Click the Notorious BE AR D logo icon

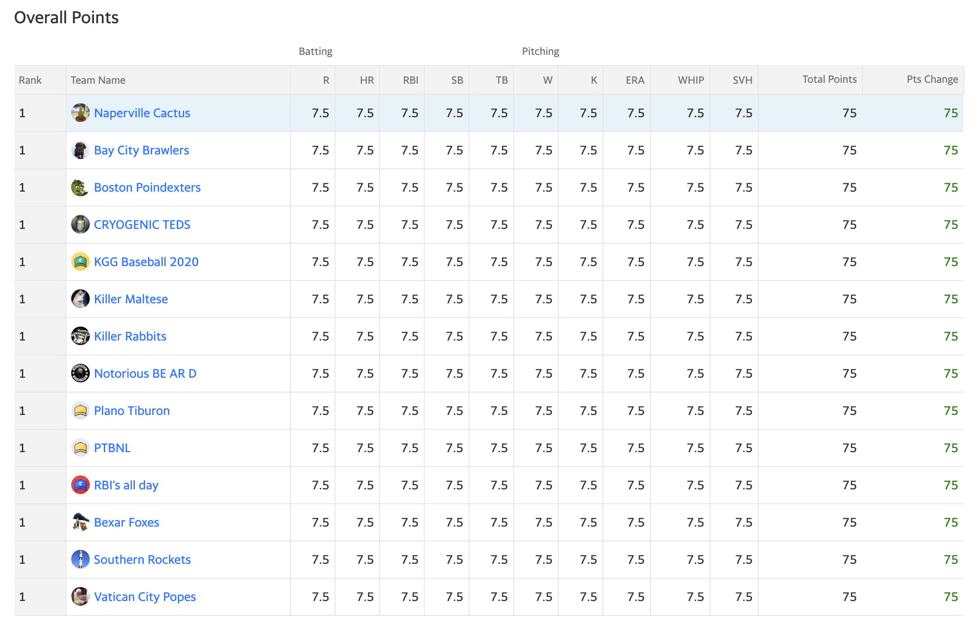coord(80,373)
